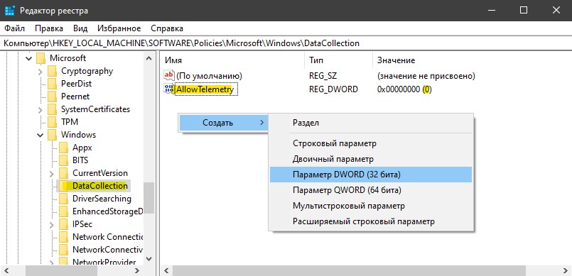The image size is (572, 276).
Task: Click the IPSec folder icon
Action: click(x=63, y=224)
